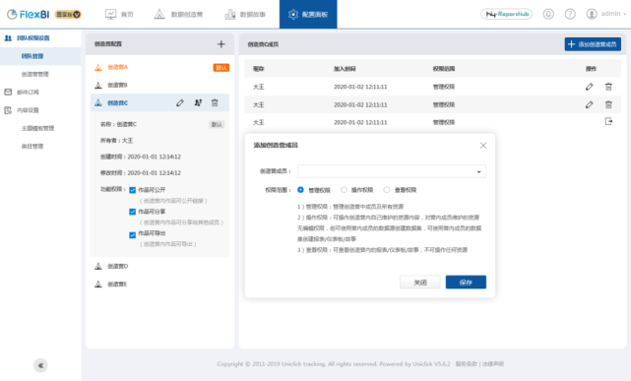Expand 内容设置 in the sidebar
The width and height of the screenshot is (631, 381).
pos(28,110)
